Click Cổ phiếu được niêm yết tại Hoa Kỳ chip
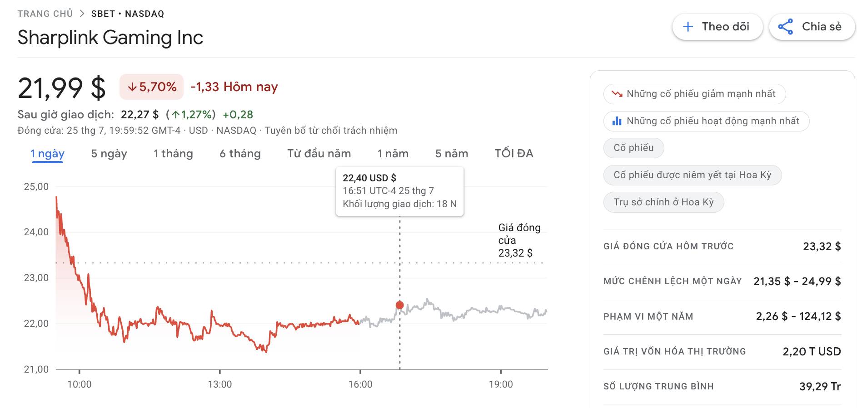Screen dimensions: 857x408 click(693, 175)
